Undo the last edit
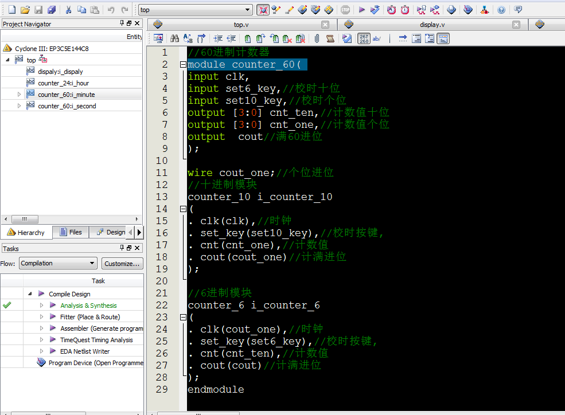The width and height of the screenshot is (565, 415). (x=111, y=10)
